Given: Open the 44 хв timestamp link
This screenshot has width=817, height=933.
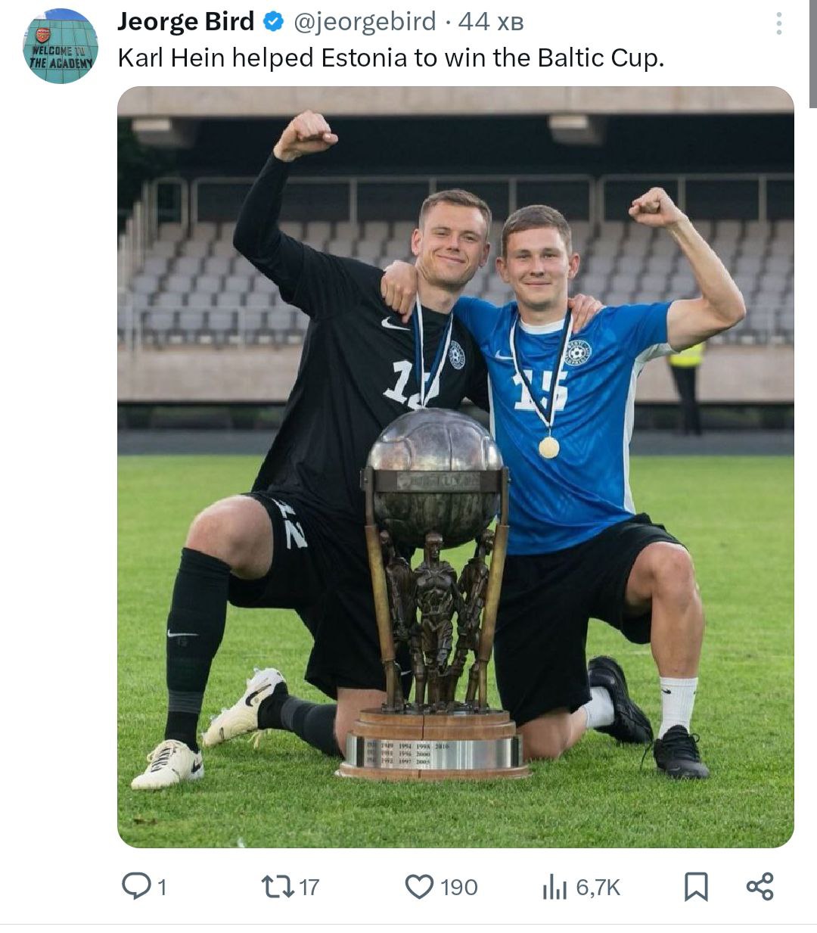Looking at the screenshot, I should pyautogui.click(x=490, y=22).
